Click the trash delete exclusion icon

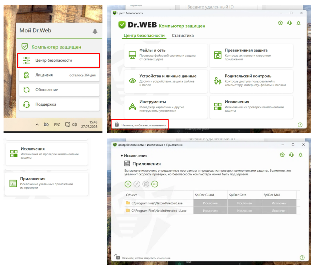click(146, 184)
